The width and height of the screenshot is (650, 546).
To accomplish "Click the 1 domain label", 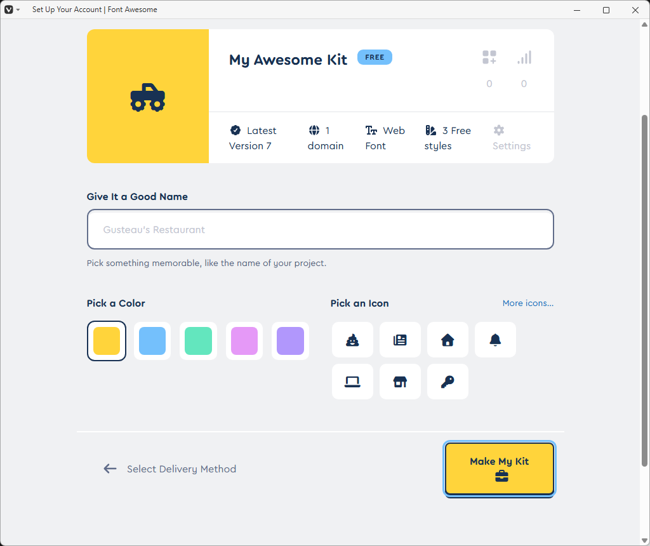I will [x=326, y=138].
